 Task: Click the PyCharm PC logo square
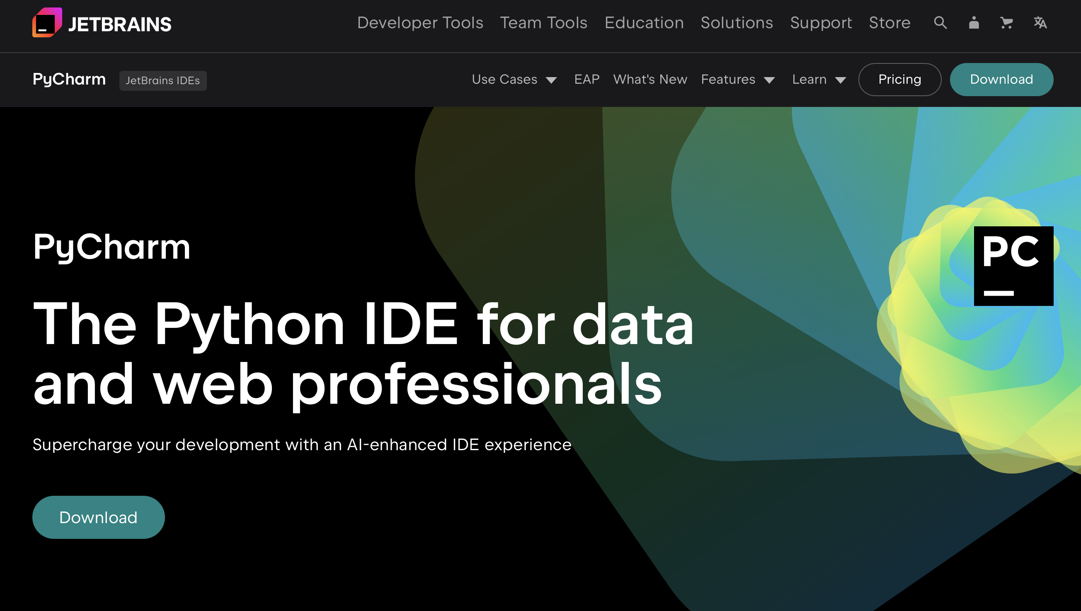click(1013, 266)
